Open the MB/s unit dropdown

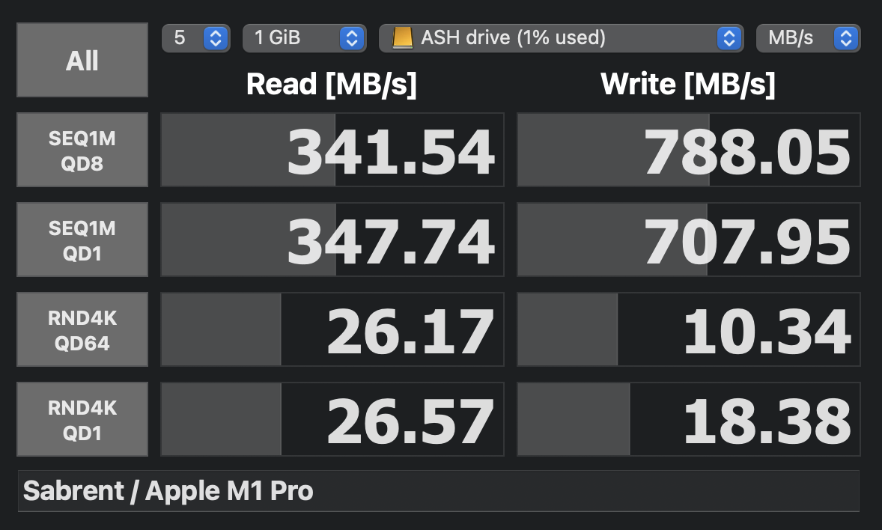[809, 38]
